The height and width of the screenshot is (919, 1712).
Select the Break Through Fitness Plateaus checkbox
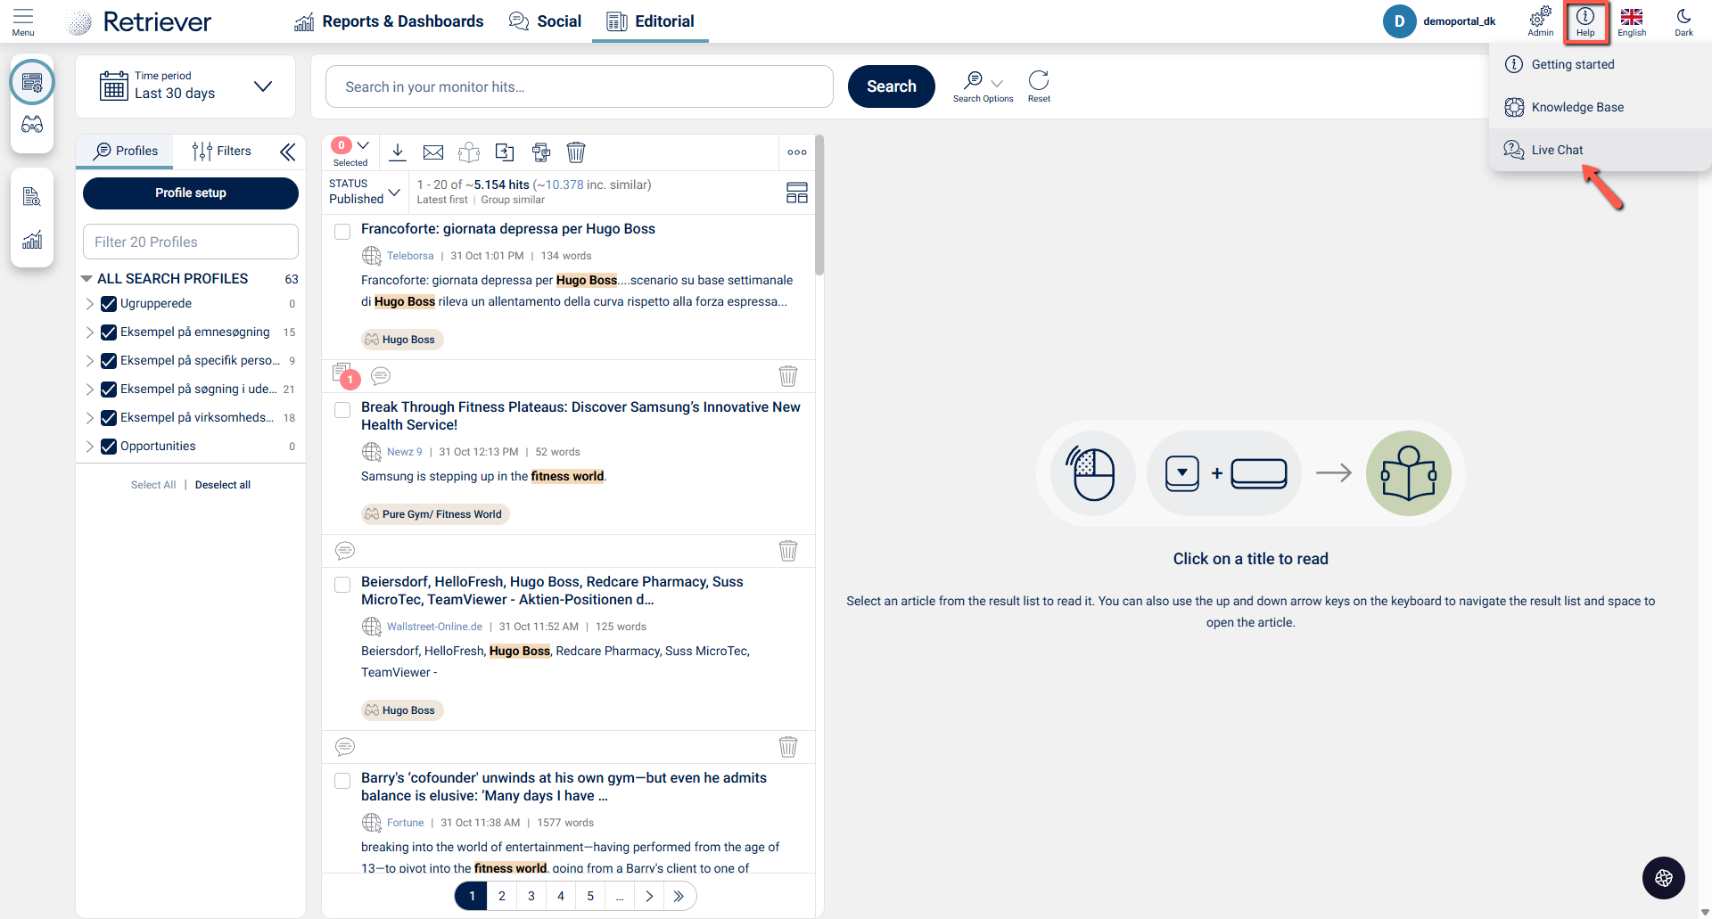pos(342,410)
